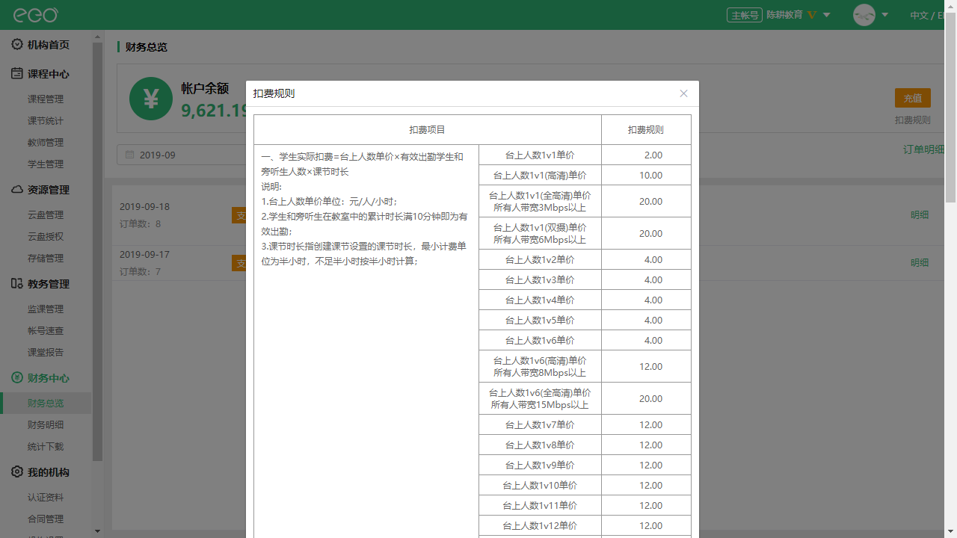
Task: Open 认证资料 in sidebar
Action: coord(46,497)
